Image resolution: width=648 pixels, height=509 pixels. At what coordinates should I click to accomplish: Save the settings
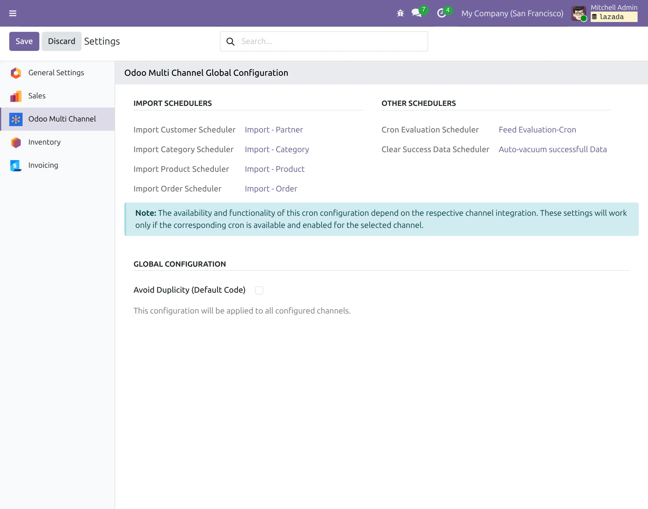(x=24, y=41)
